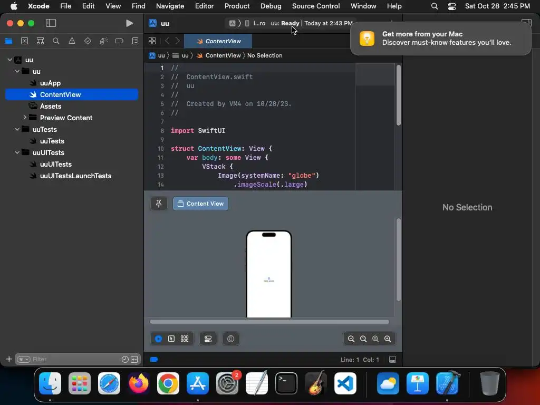Select uuUITestsLaunchTests file

(75, 176)
